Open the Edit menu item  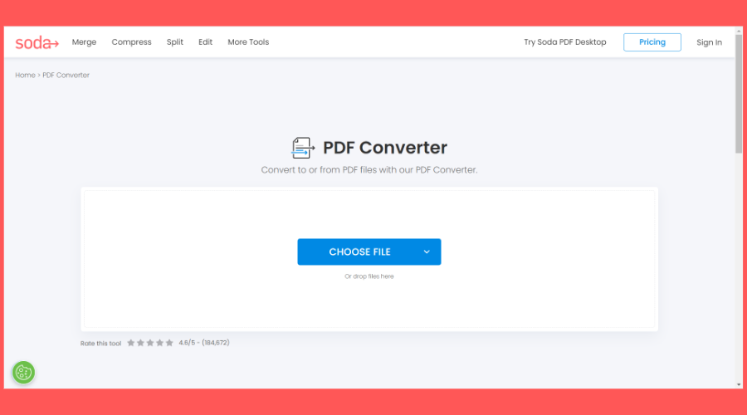pyautogui.click(x=205, y=42)
